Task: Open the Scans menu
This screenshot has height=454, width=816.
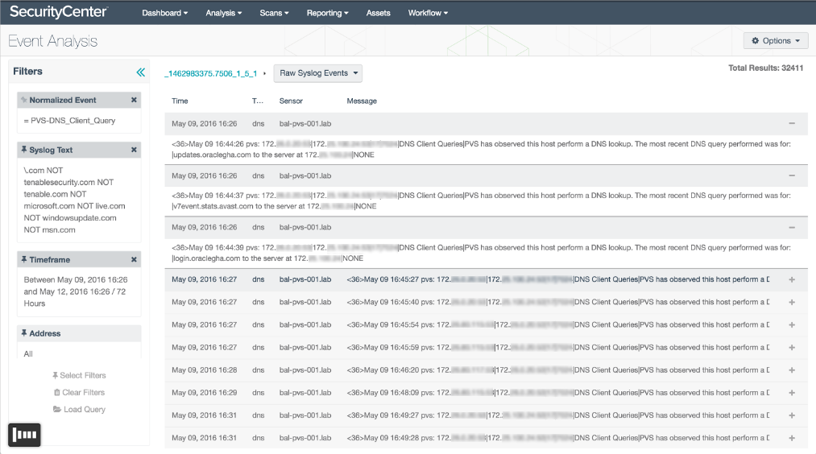Action: pos(274,13)
